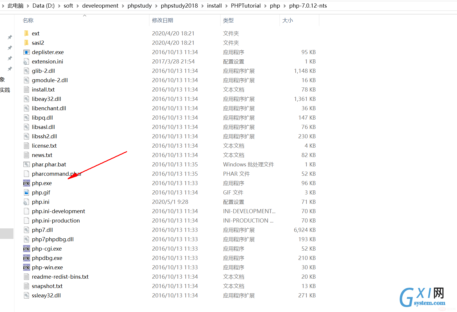Image resolution: width=457 pixels, height=312 pixels.
Task: Click the gmodule-2.dll file icon
Action: pos(26,80)
